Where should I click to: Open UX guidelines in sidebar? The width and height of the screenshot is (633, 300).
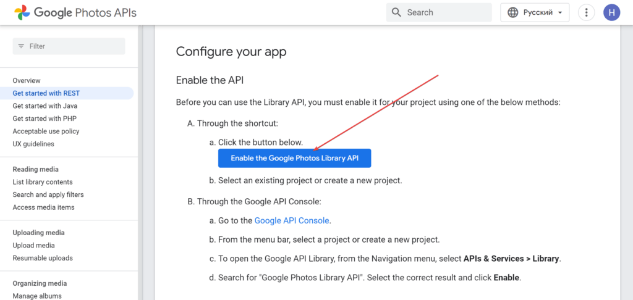coord(33,144)
